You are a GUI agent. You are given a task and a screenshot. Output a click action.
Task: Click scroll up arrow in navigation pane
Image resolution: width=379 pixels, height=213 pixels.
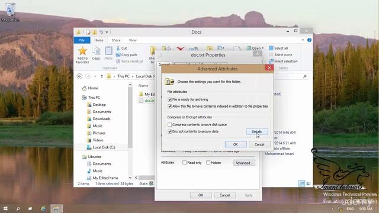[130, 85]
